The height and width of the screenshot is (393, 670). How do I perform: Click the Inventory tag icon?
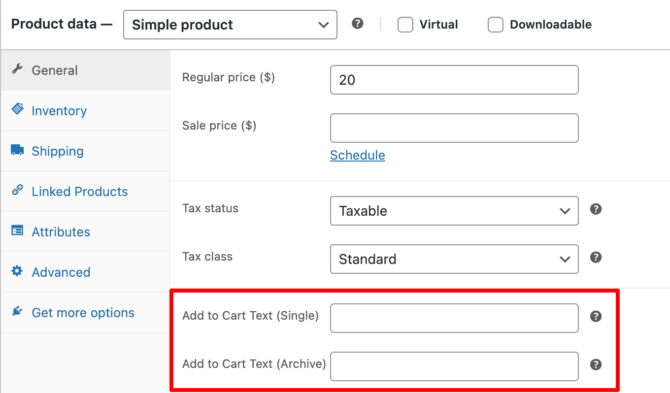click(17, 109)
